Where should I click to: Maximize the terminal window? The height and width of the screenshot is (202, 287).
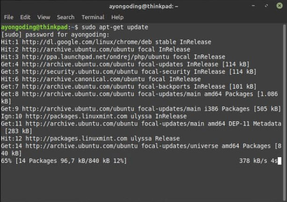click(266, 6)
